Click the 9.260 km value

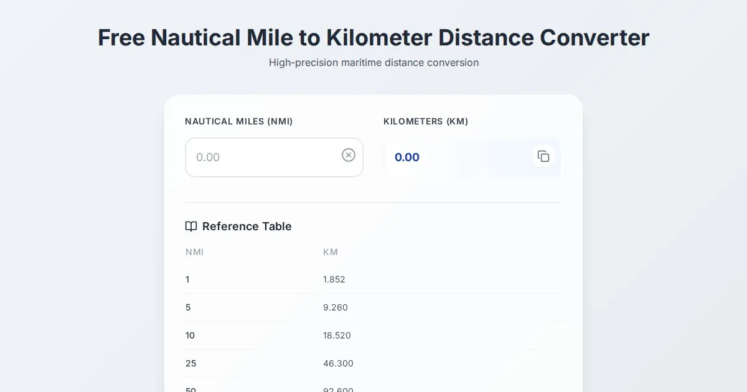pyautogui.click(x=336, y=307)
